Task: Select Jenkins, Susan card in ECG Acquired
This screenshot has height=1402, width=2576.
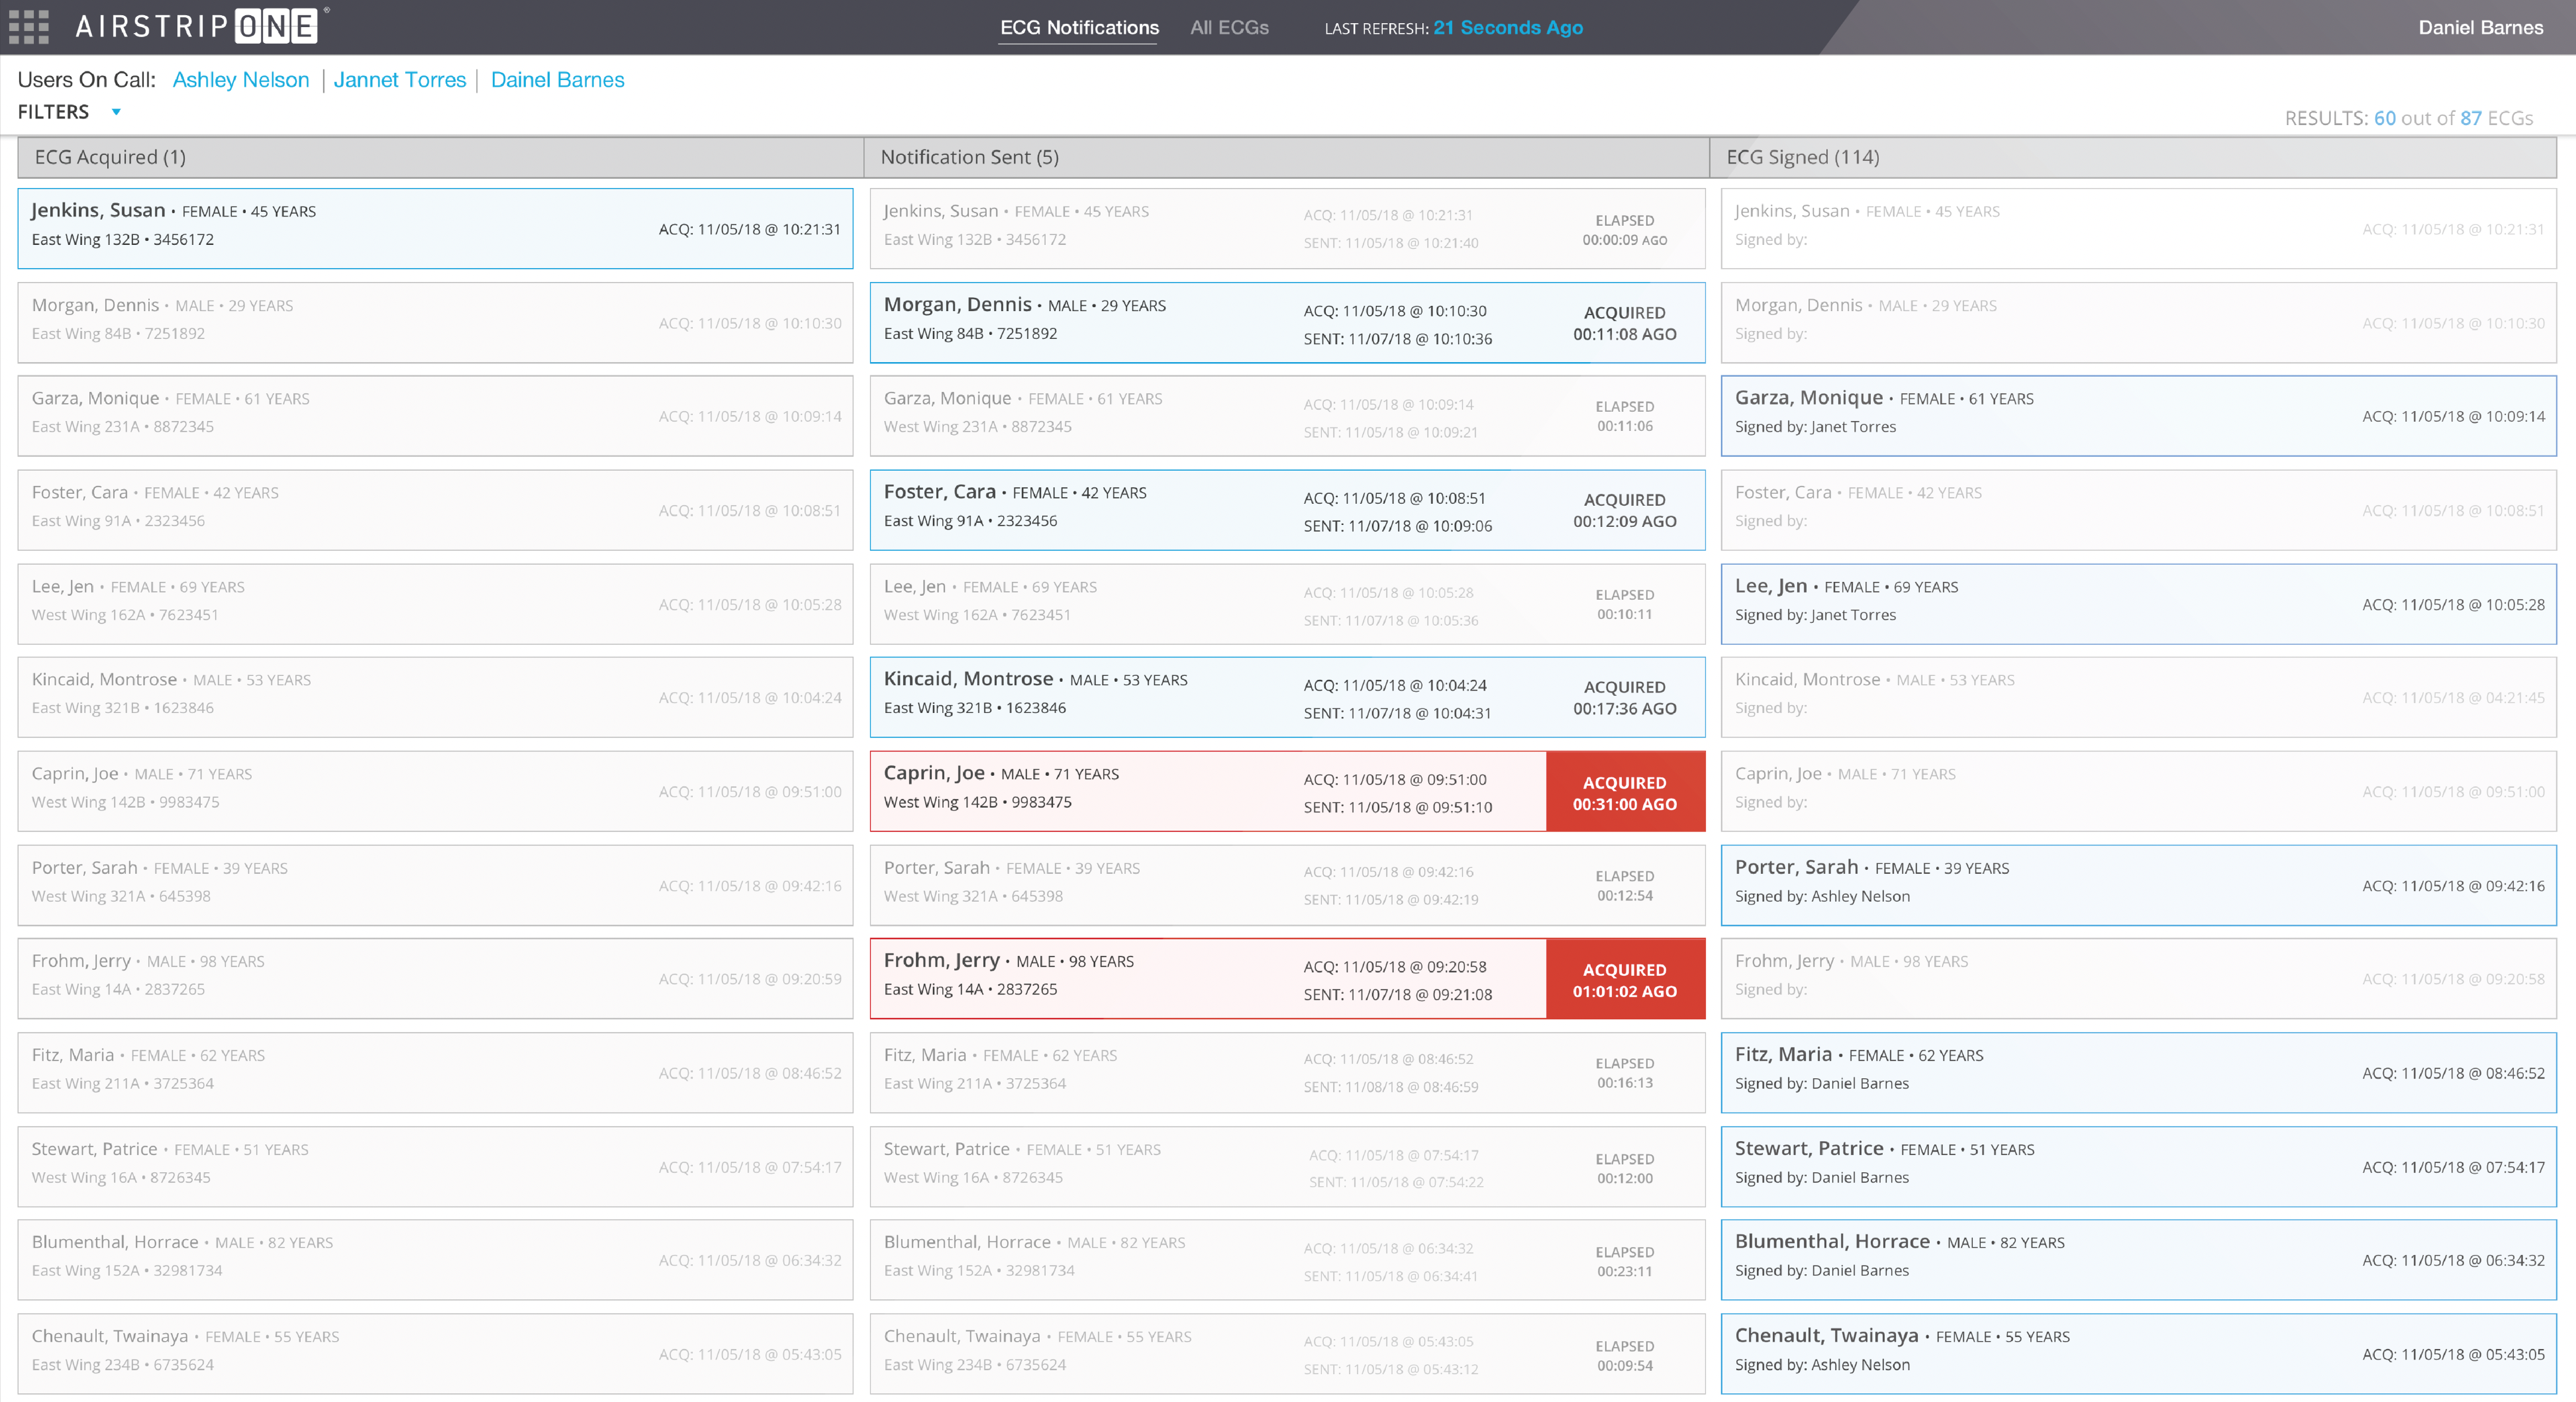Action: 435,228
